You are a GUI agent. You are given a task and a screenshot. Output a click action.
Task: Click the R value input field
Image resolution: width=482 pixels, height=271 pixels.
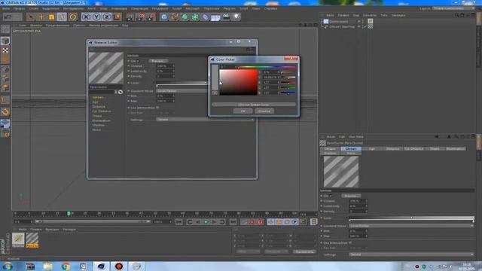click(x=270, y=82)
